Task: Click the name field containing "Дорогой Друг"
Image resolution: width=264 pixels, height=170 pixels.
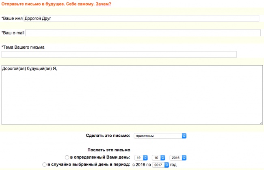Action: [141, 18]
